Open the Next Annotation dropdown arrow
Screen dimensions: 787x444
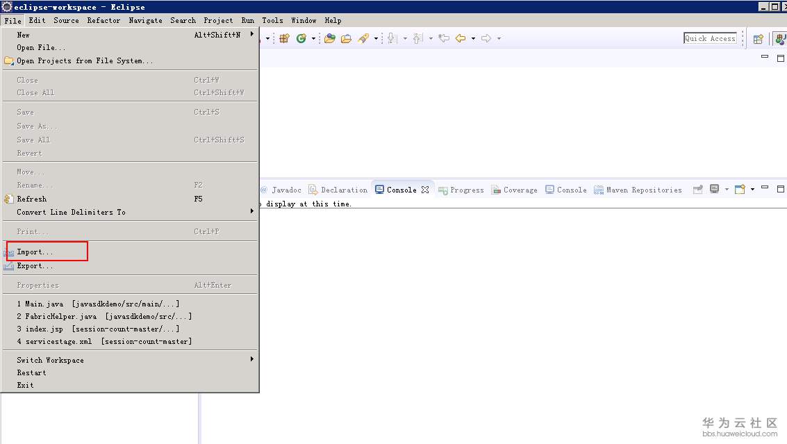click(405, 39)
